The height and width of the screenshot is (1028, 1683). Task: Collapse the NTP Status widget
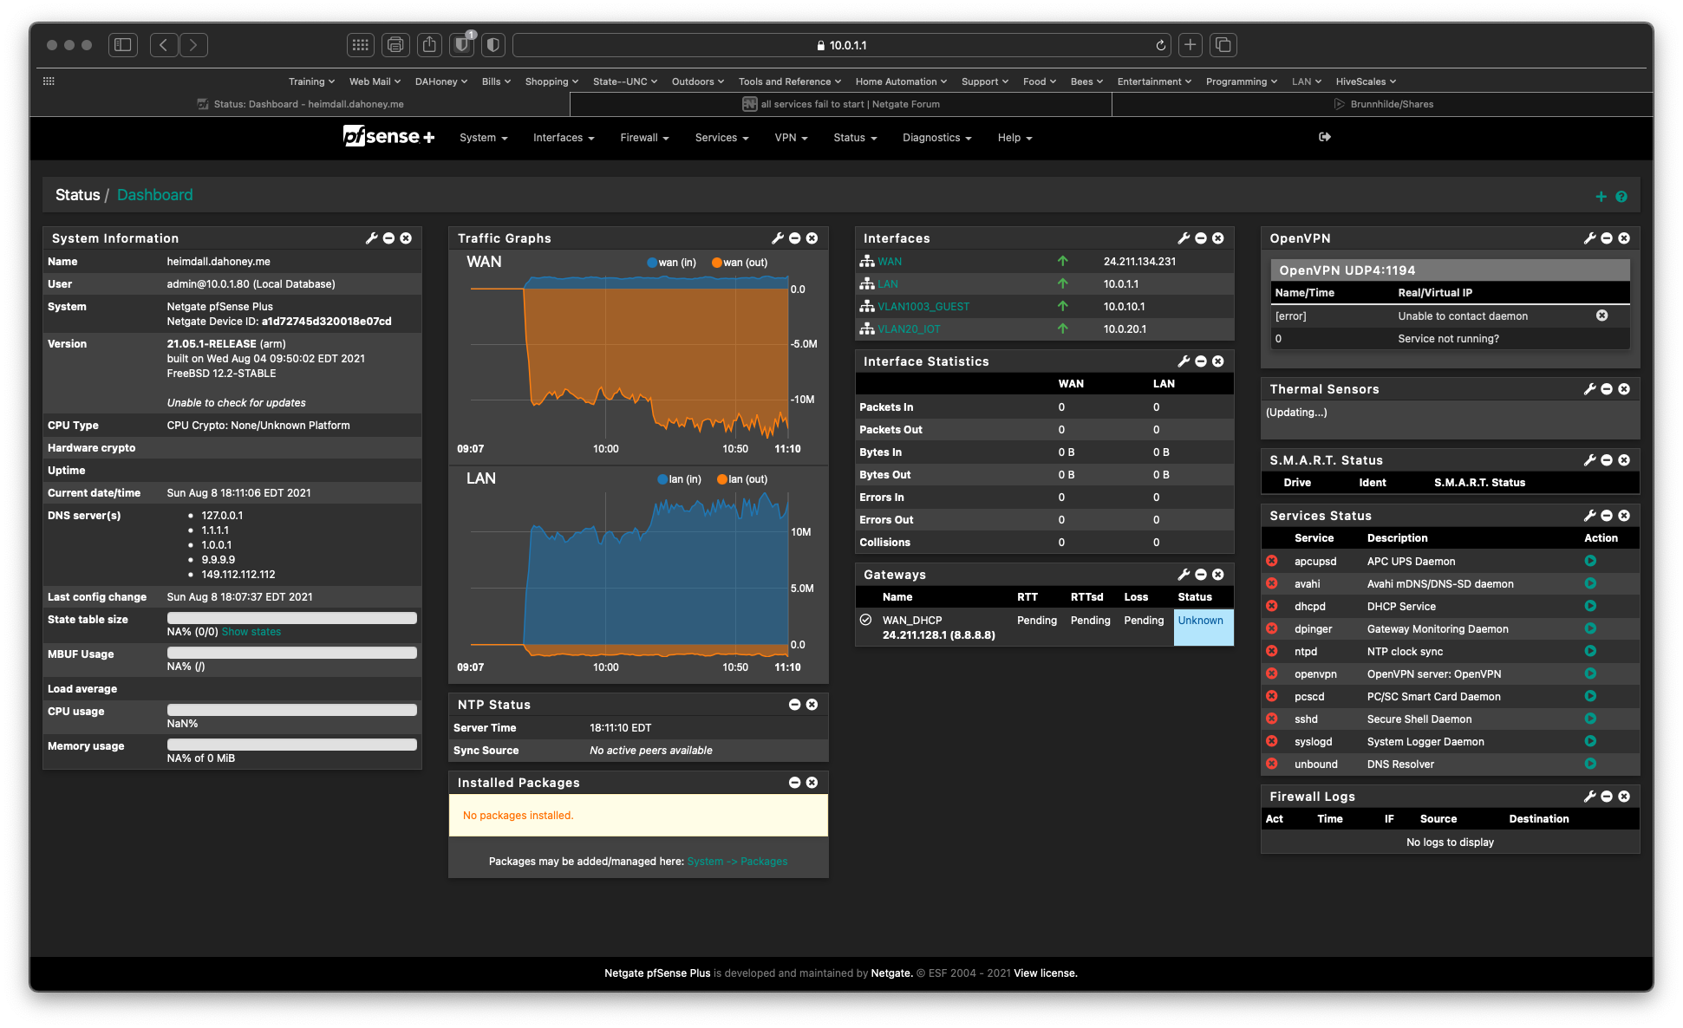point(795,705)
